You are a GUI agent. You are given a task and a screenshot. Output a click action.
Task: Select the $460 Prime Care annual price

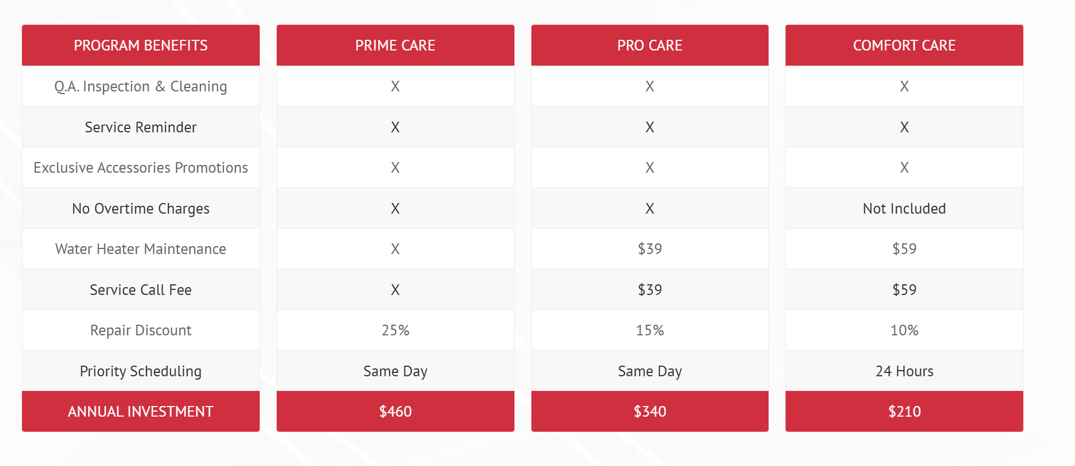[x=395, y=411]
